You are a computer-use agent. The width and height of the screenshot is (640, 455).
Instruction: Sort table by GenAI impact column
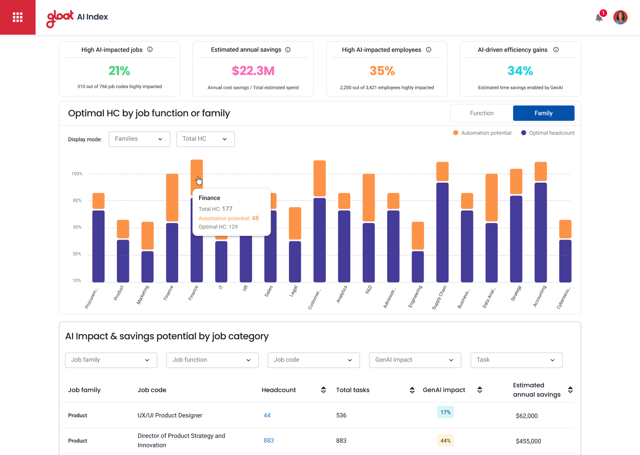point(480,390)
